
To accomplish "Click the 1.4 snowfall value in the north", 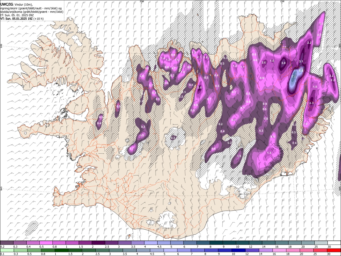I will [163, 58].
